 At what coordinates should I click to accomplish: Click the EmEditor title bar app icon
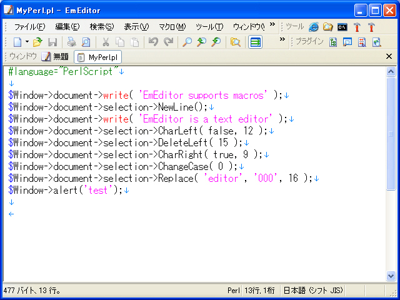coord(9,10)
